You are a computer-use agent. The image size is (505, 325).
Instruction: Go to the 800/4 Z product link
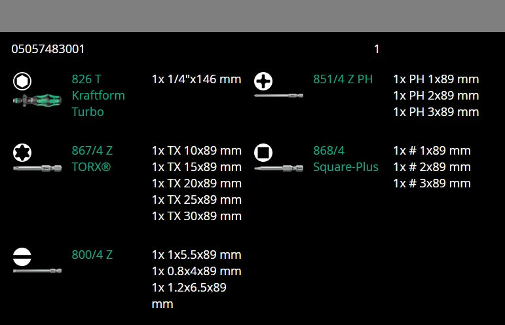[x=92, y=255]
